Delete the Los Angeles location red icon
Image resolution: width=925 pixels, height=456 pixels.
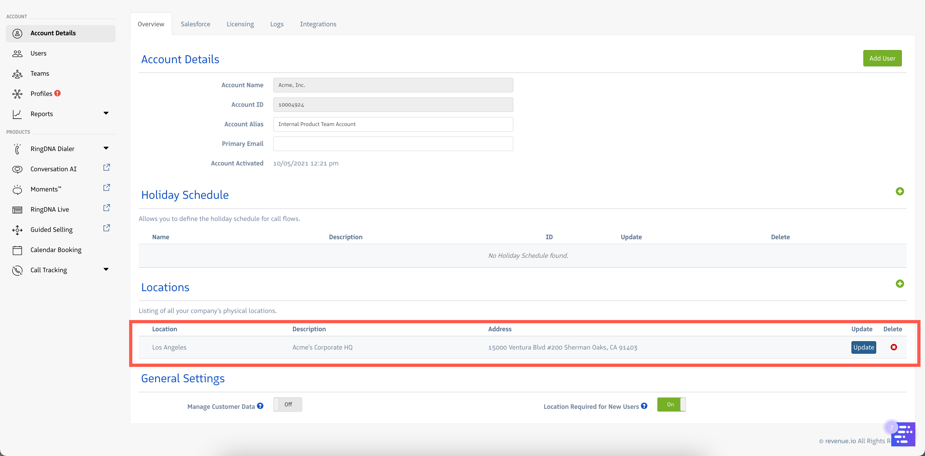894,347
